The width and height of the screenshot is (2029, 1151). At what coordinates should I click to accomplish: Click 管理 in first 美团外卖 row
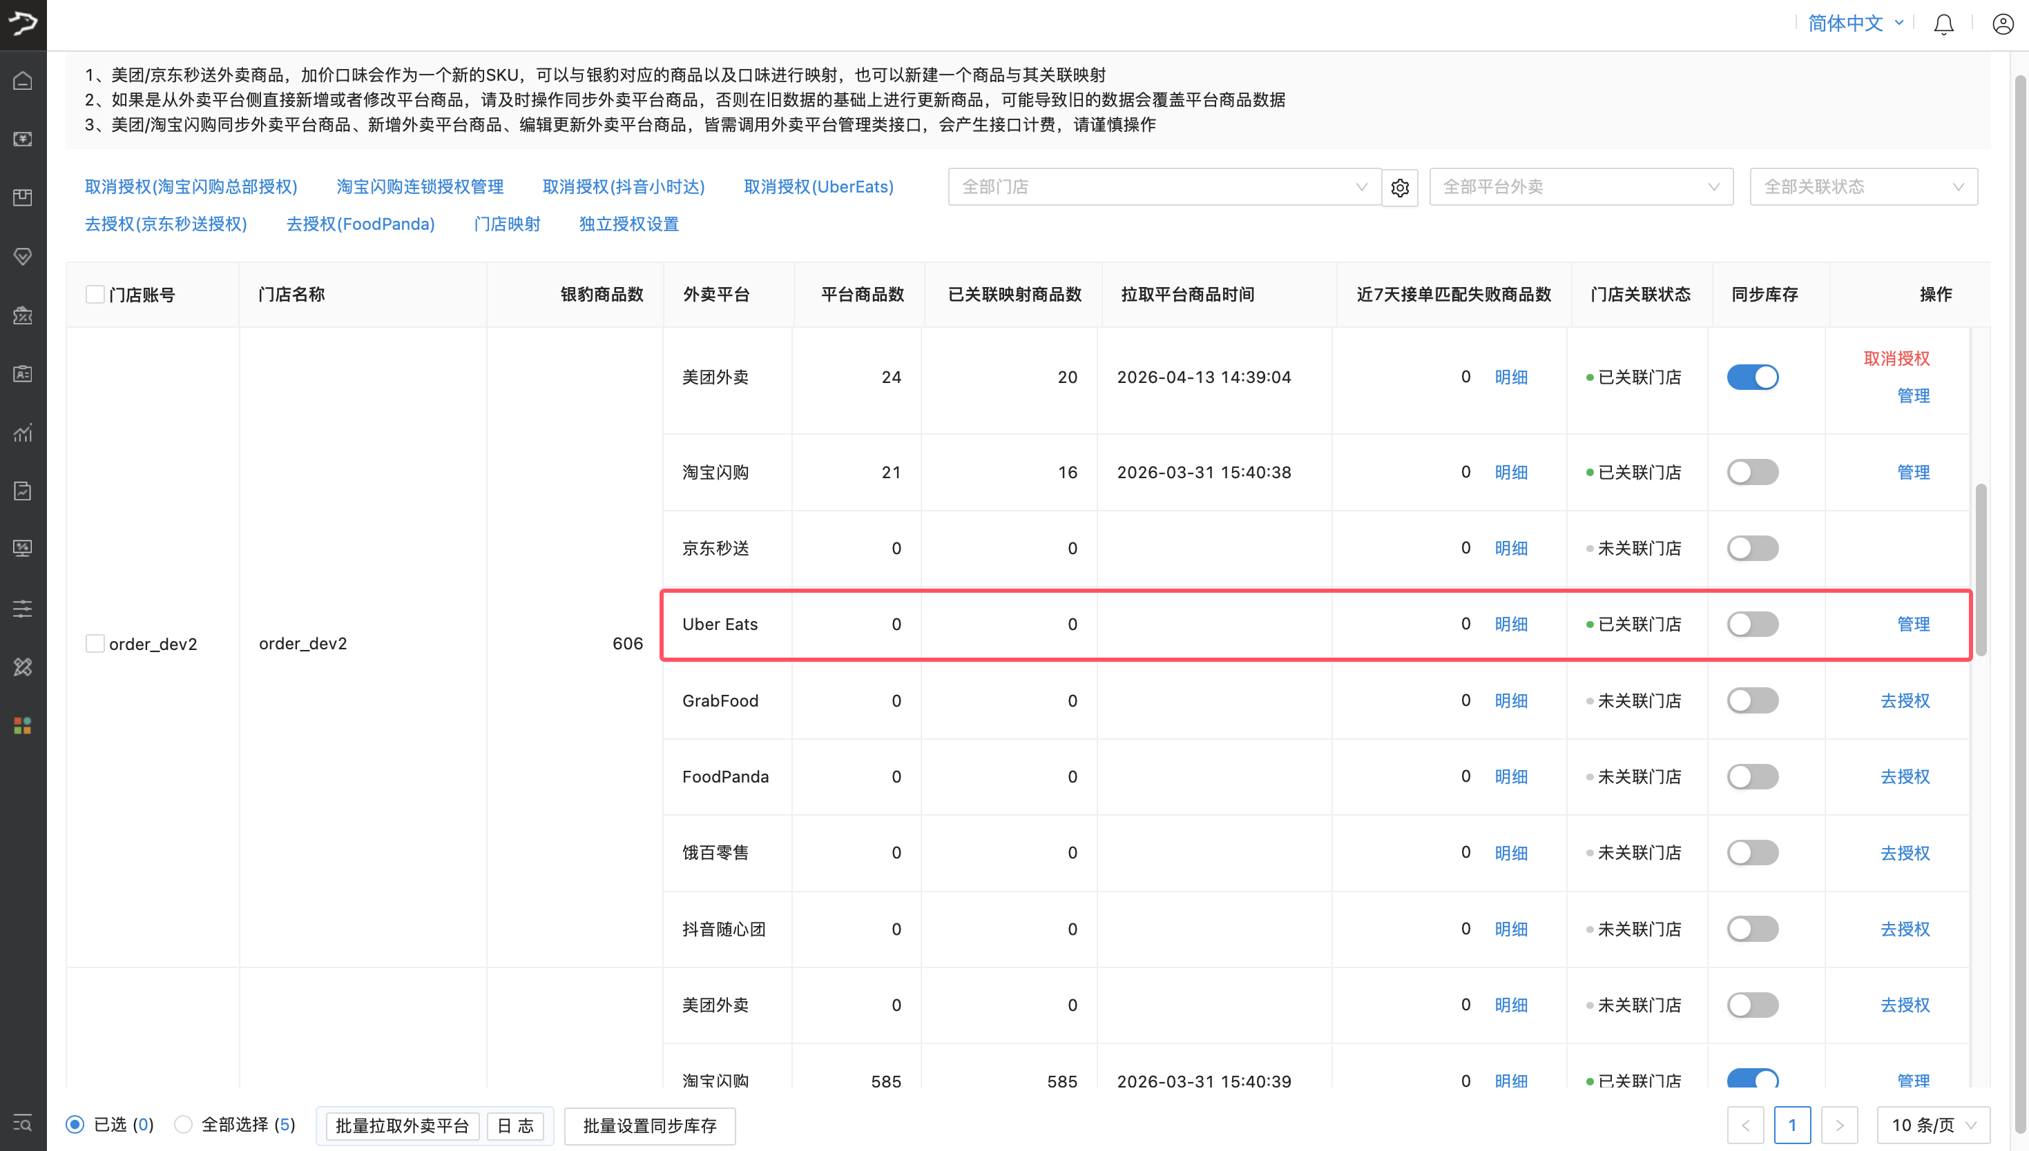click(1914, 395)
